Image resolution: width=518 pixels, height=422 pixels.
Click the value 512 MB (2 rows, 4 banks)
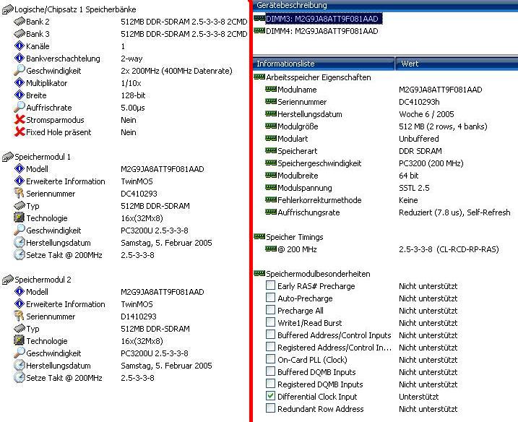coord(443,126)
